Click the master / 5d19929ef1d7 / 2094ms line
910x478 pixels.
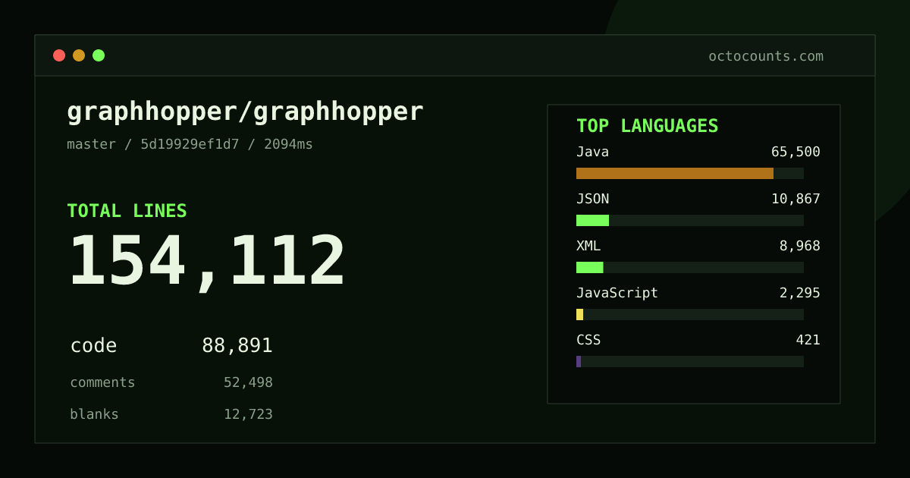click(x=190, y=144)
